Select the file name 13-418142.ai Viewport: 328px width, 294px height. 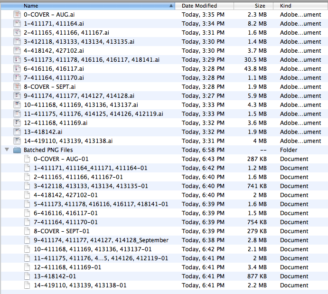coord(43,132)
